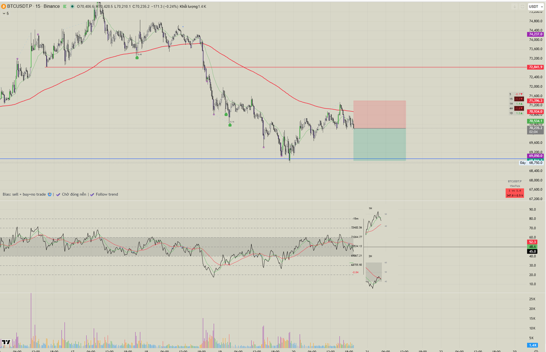
Task: Select the green take-profit zone of short position
Action: (x=379, y=144)
